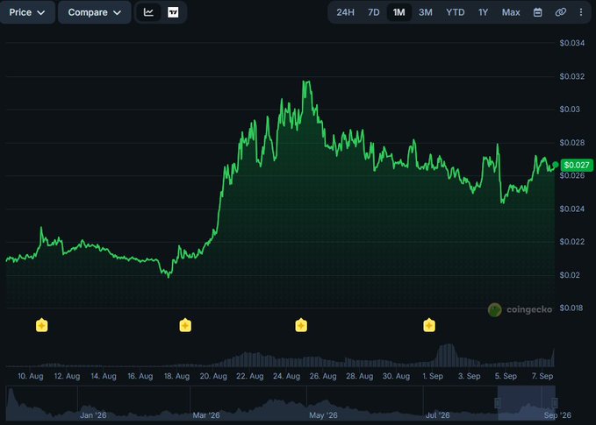Screen dimensions: 596x425
Task: Click the 1. Sep date label
Action: coord(433,376)
